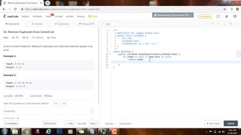Switch to the Solution tab
The image size is (241, 135).
[37, 24]
